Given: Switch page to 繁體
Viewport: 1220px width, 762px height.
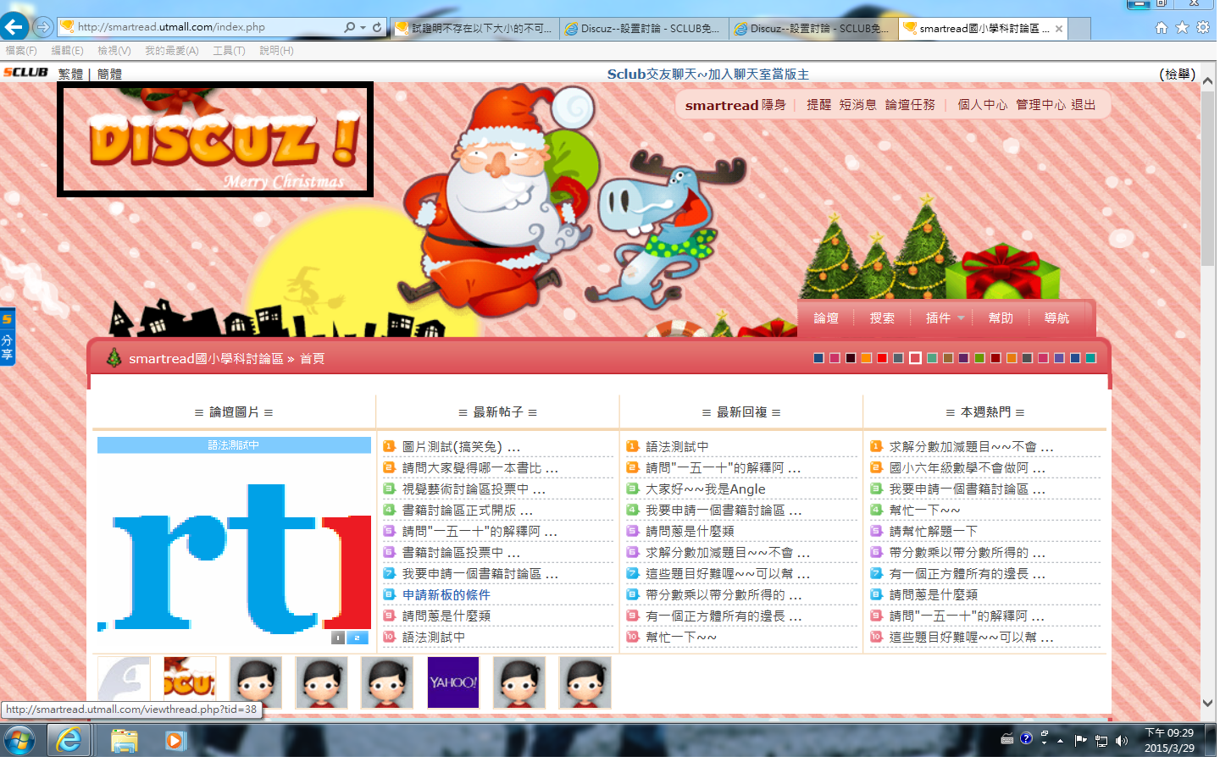Looking at the screenshot, I should click(x=70, y=74).
